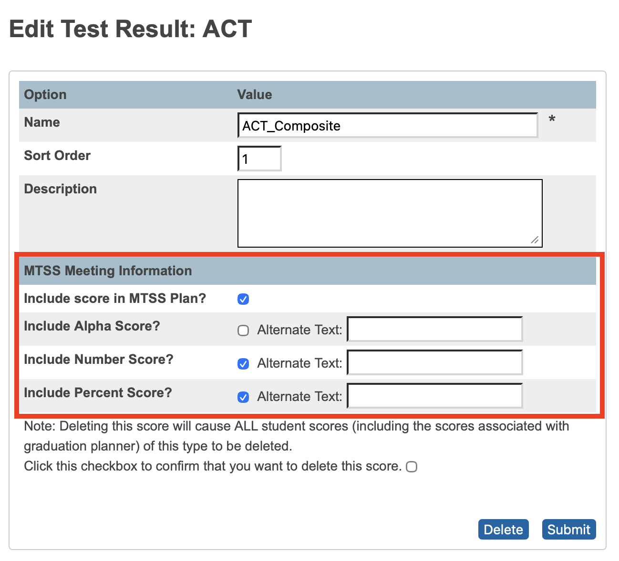Click the Description box resize handle
This screenshot has height=561, width=619.
coord(535,240)
